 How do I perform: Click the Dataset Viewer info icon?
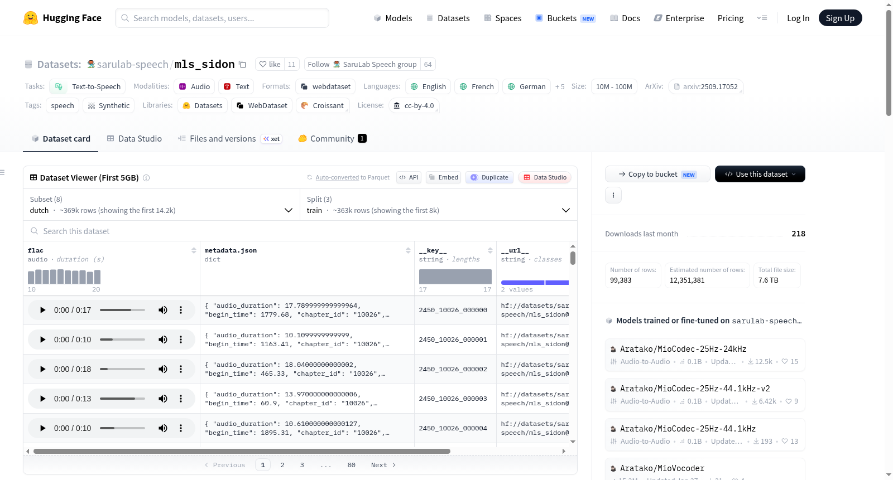tap(146, 178)
